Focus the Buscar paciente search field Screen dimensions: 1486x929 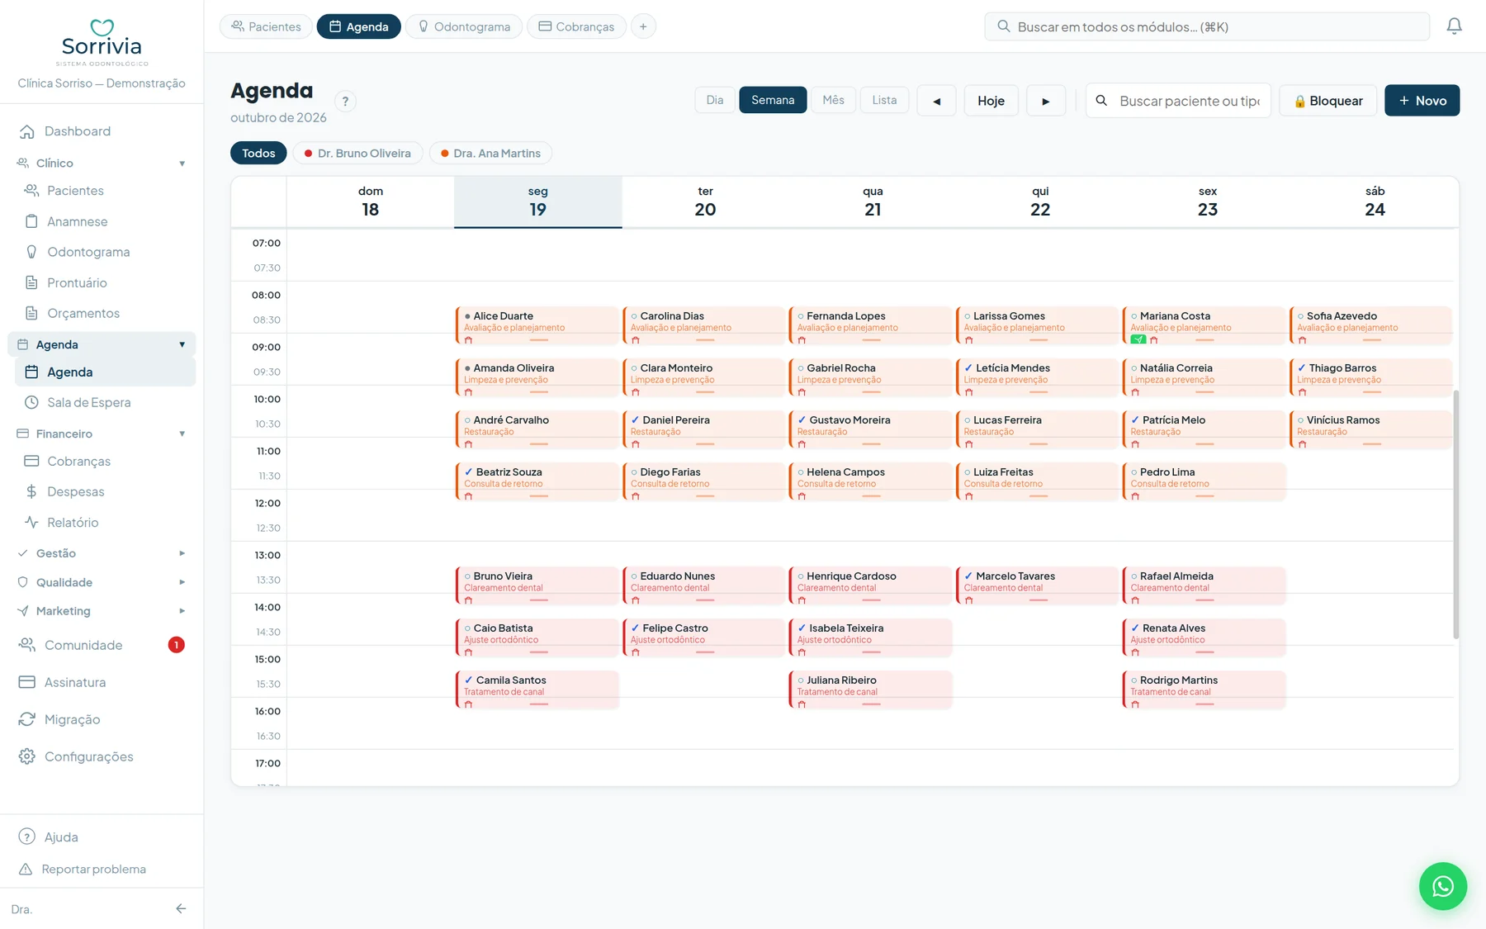1178,101
